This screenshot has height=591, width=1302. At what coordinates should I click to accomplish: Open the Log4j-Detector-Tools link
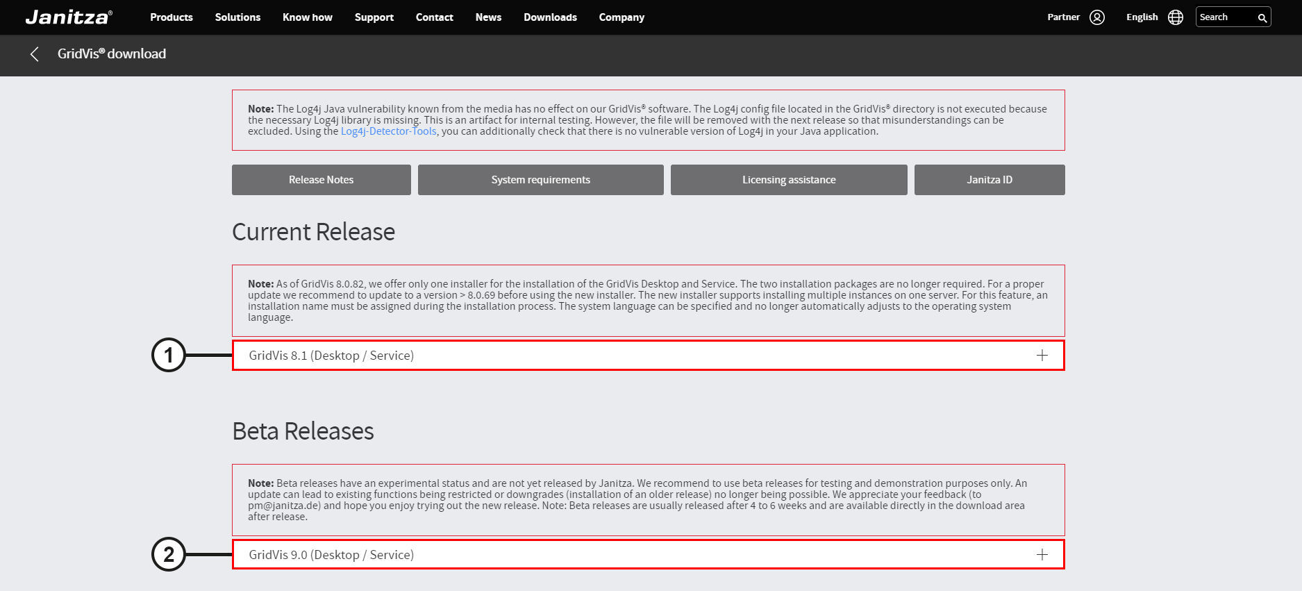[389, 131]
